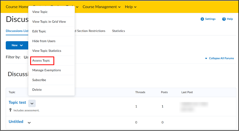Open the Course Management menu
The height and width of the screenshot is (131, 239).
pos(101,7)
